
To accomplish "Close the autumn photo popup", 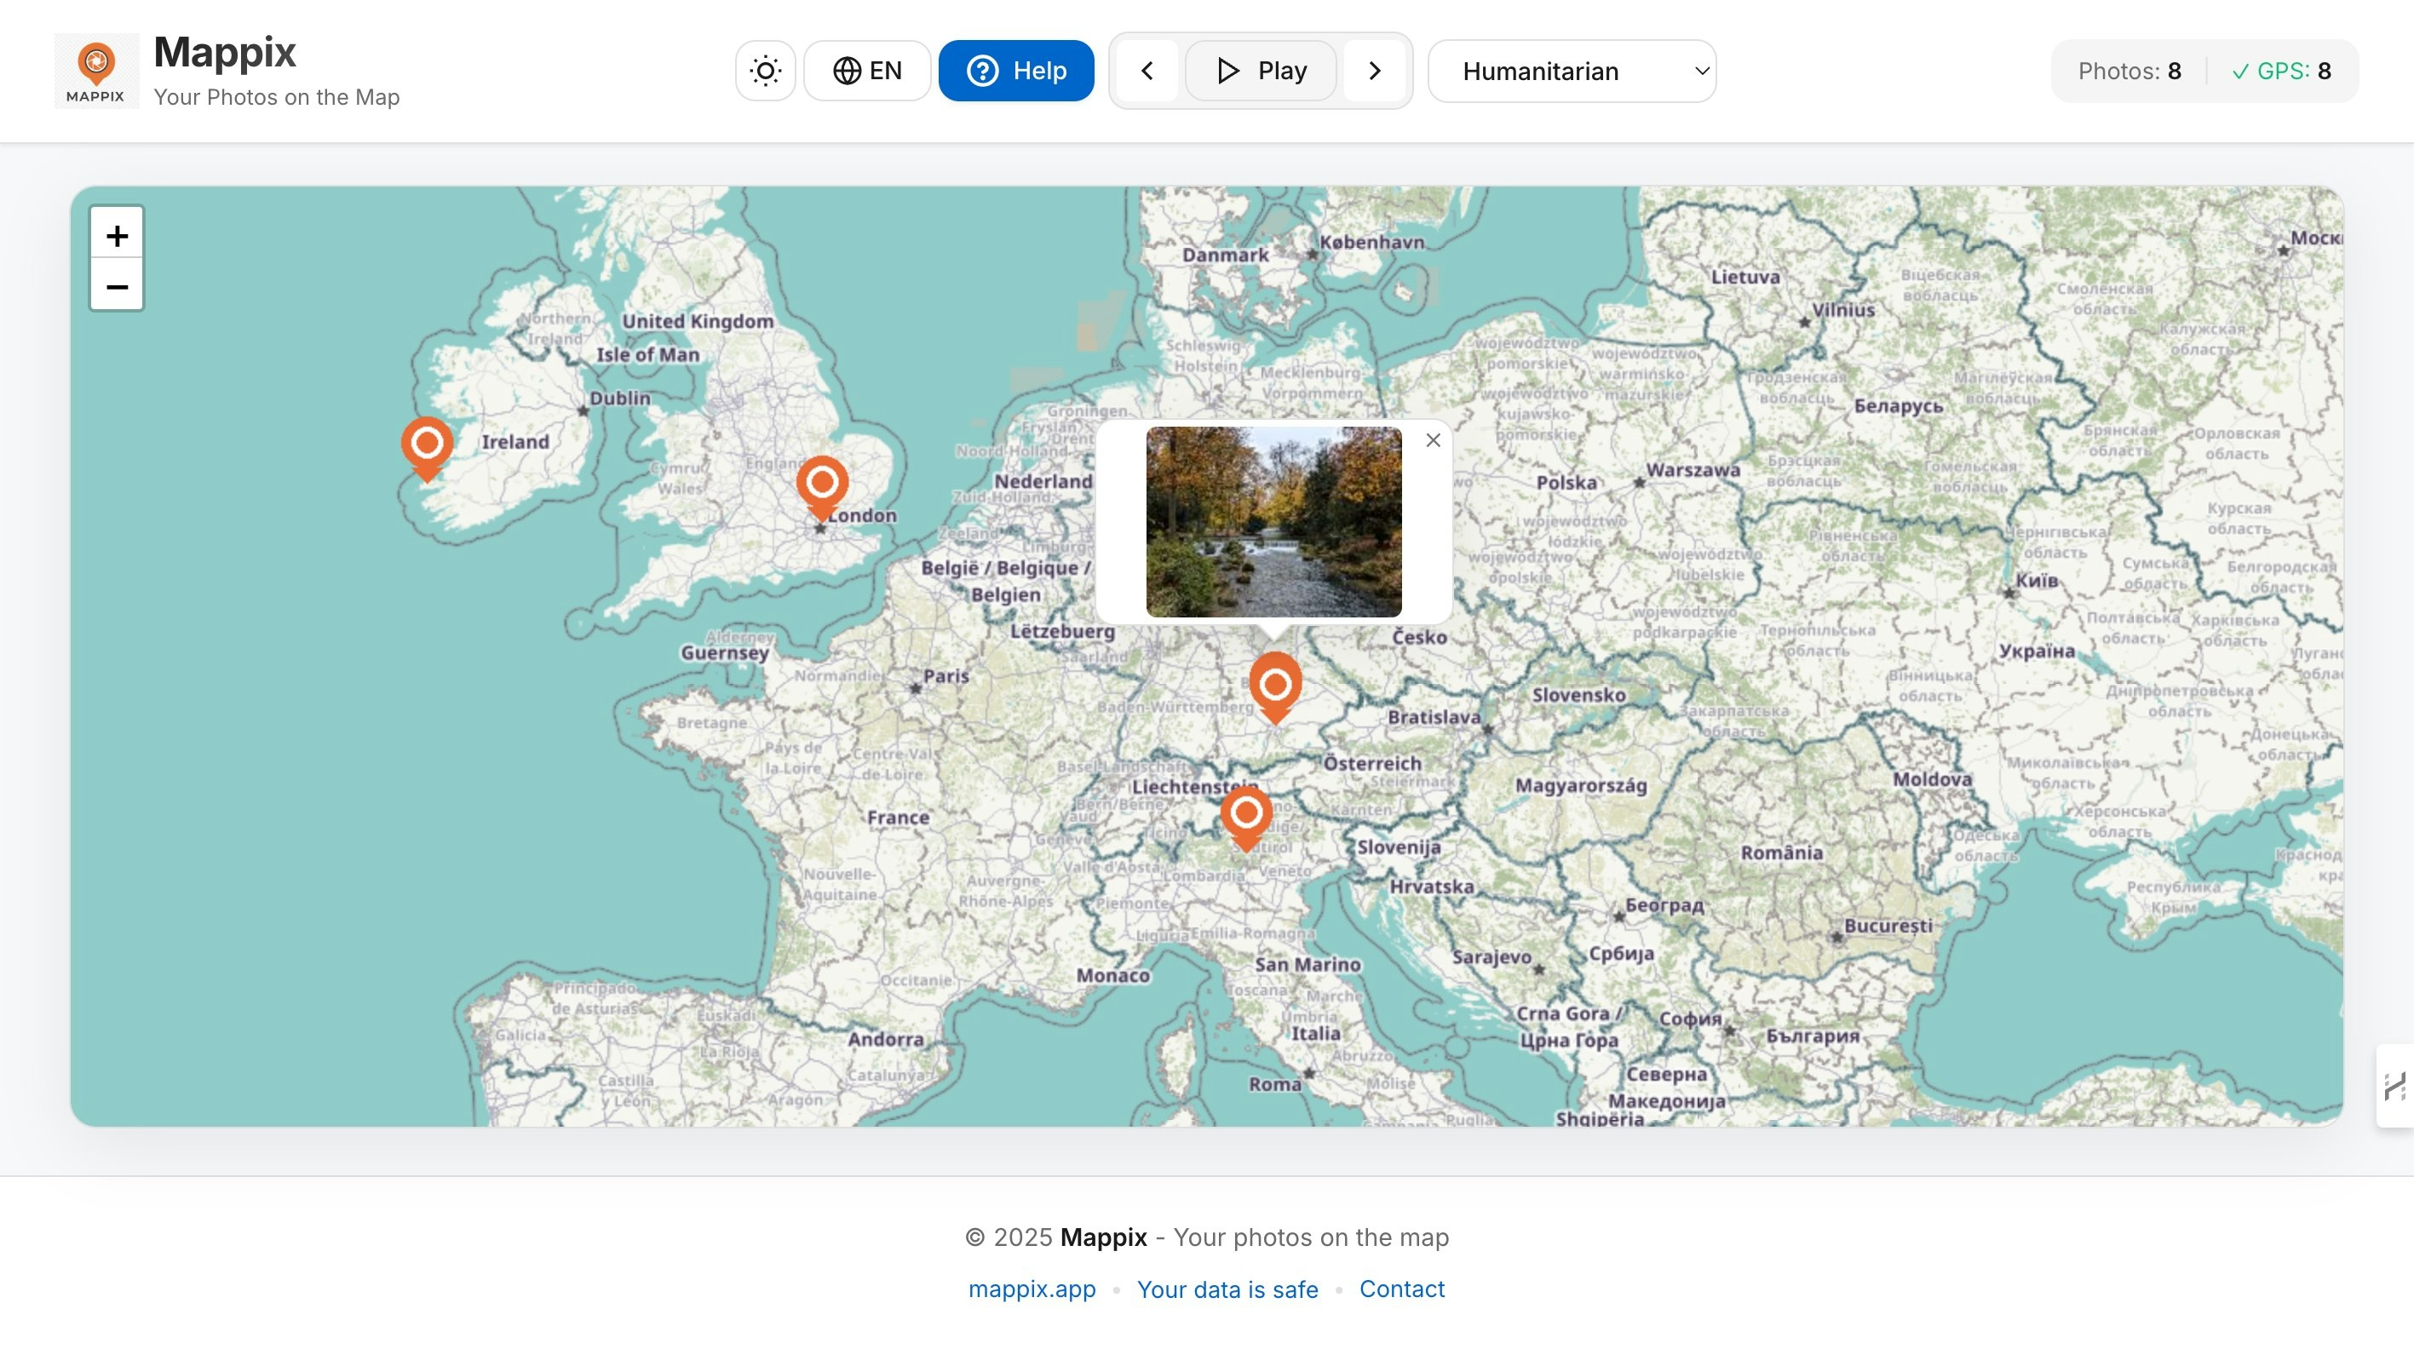I will (x=1431, y=439).
